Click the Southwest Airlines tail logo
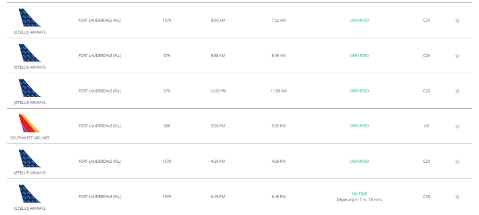This screenshot has width=479, height=215. (30, 124)
